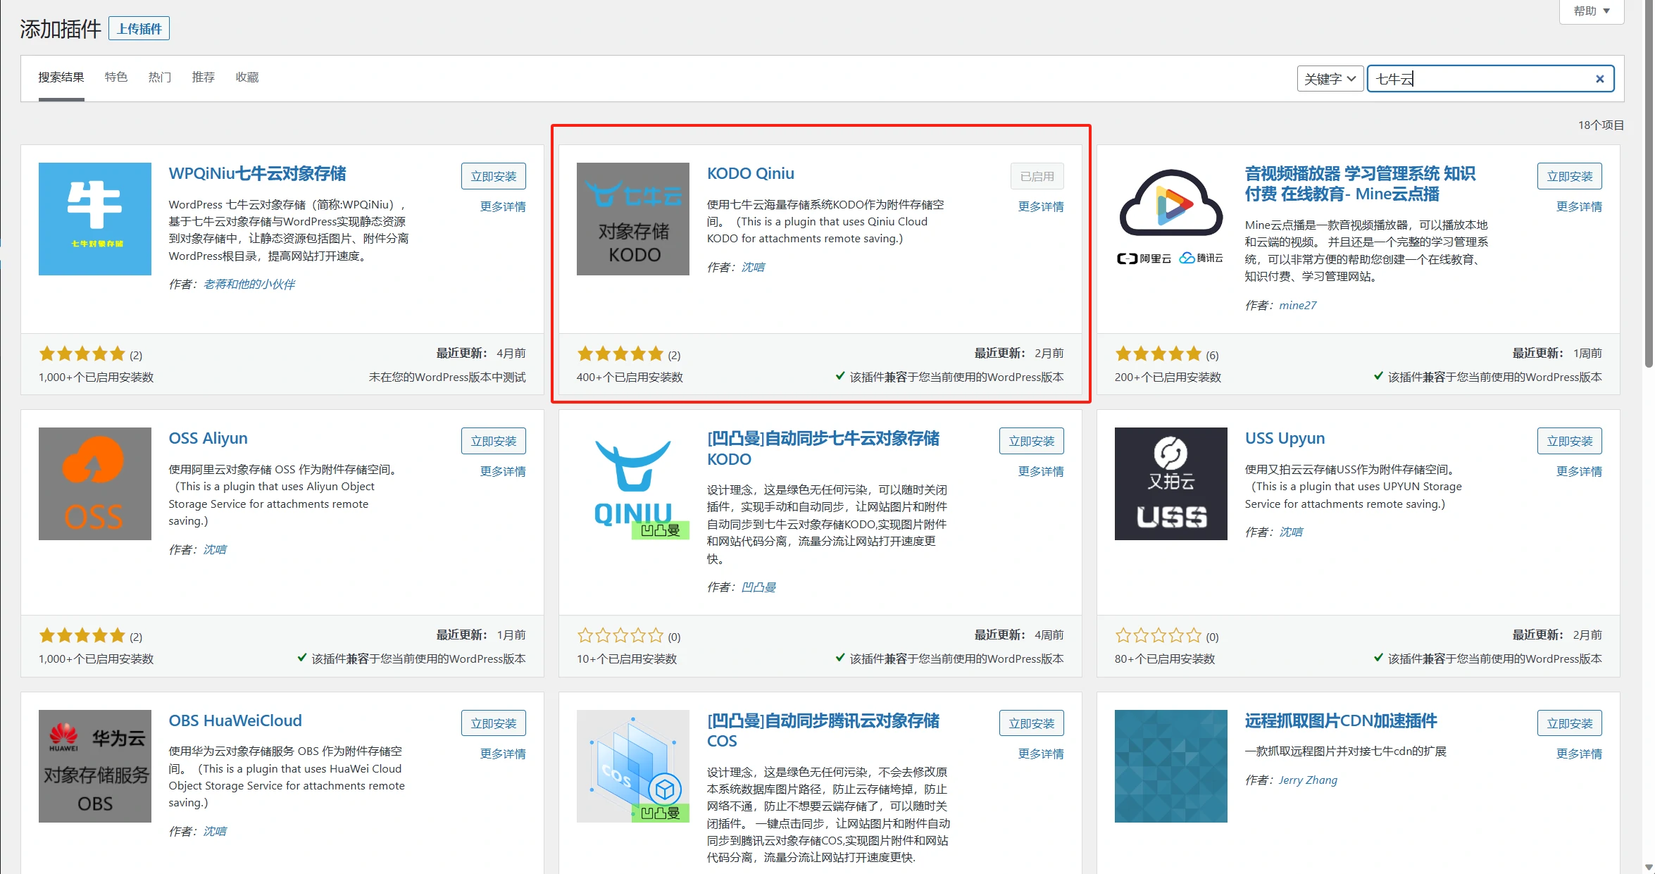The height and width of the screenshot is (874, 1655).
Task: Open the OSS Aliyun title link
Action: point(208,439)
